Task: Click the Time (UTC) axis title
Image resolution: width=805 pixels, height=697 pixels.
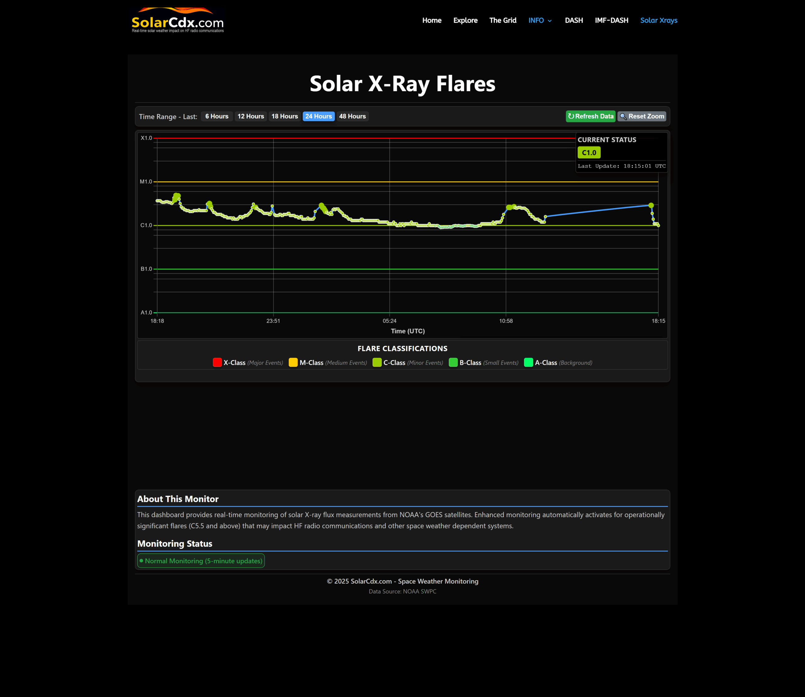Action: pos(408,331)
